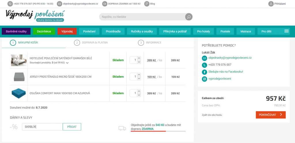The height and width of the screenshot is (143, 295).
Task: Open Přikrývka a polštář category
Action: [x=175, y=31]
